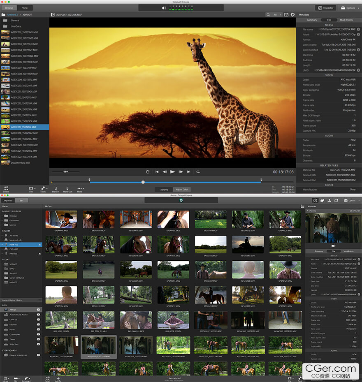Click the Untitled 2 breadcrumb link
This screenshot has height=382, width=362.
12,15
